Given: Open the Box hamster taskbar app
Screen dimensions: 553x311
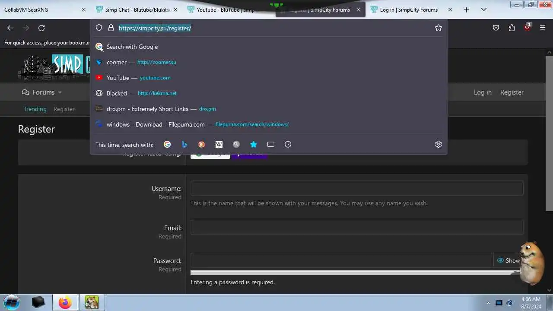Looking at the screenshot, I should coord(92,302).
